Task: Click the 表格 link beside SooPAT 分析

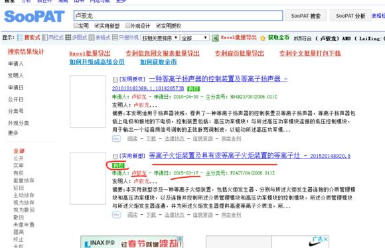Action: click(x=378, y=16)
